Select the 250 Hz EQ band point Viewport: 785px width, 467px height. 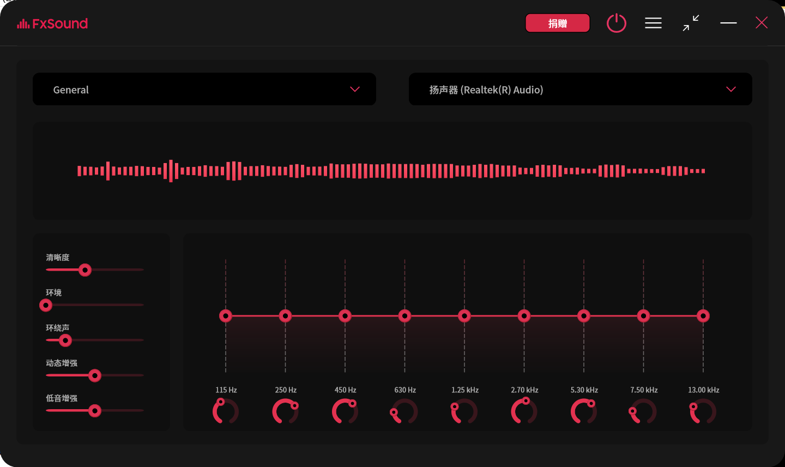[285, 316]
